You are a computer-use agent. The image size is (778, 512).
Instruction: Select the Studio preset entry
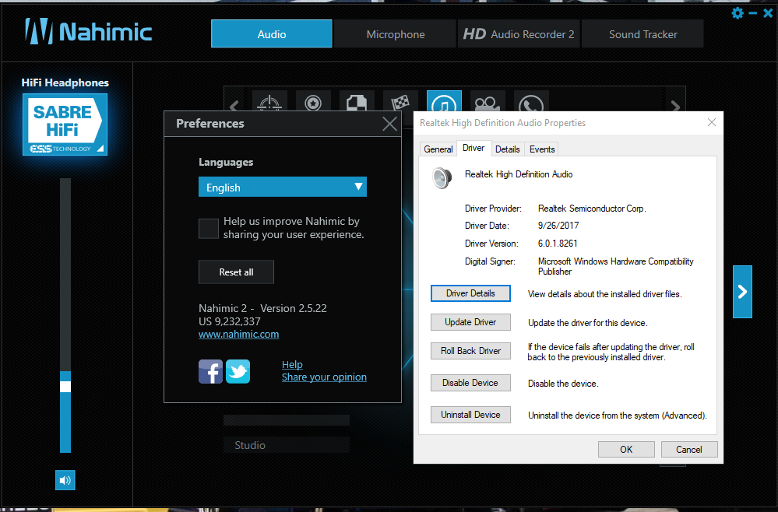tap(287, 445)
